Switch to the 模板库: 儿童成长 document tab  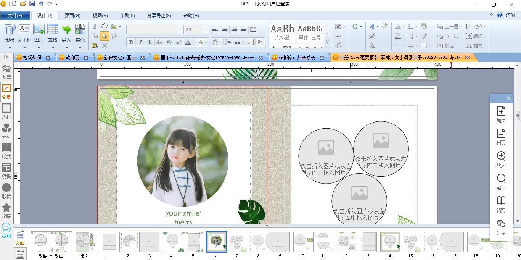pyautogui.click(x=297, y=58)
